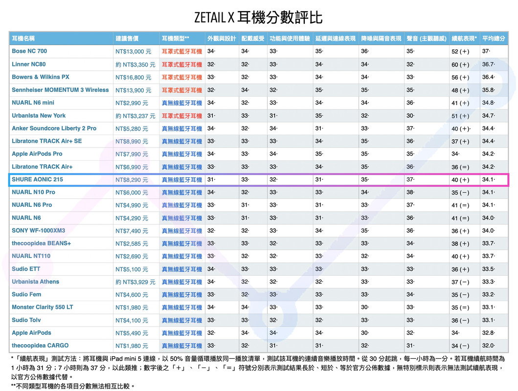Open the Bose NC 700 link
Screen dimensions: 518x391
tap(29, 51)
